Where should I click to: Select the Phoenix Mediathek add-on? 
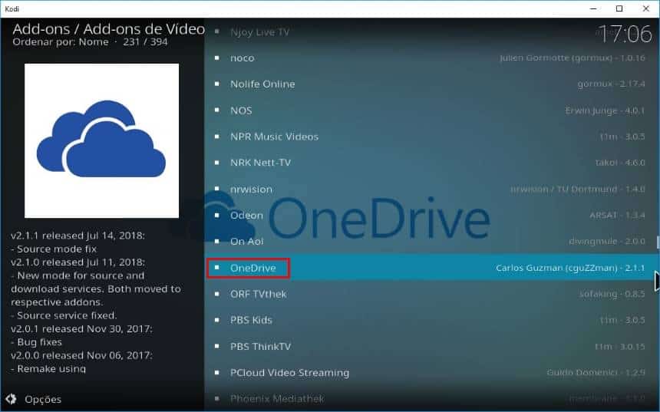pyautogui.click(x=432, y=398)
